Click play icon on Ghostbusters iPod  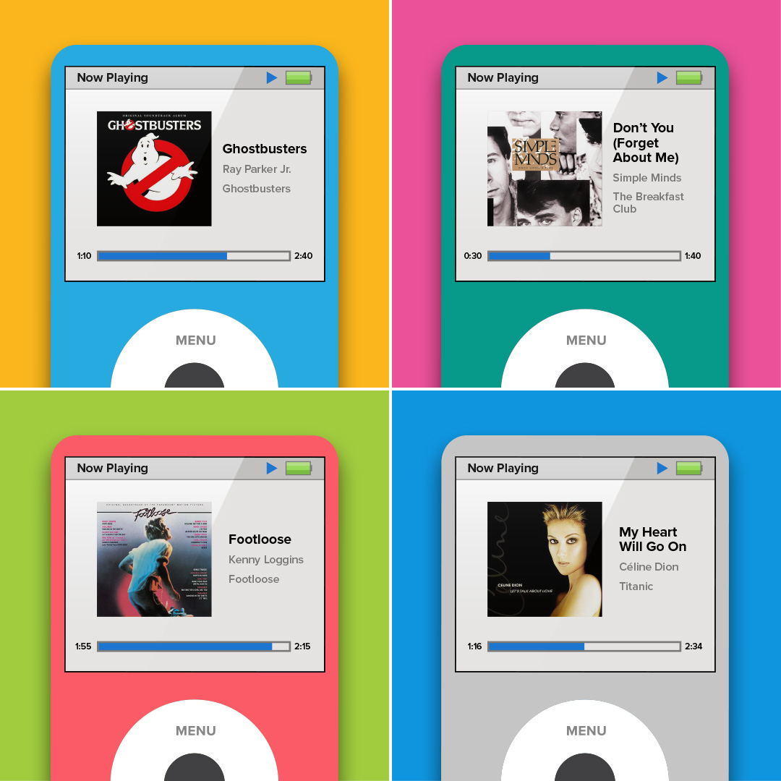click(271, 77)
